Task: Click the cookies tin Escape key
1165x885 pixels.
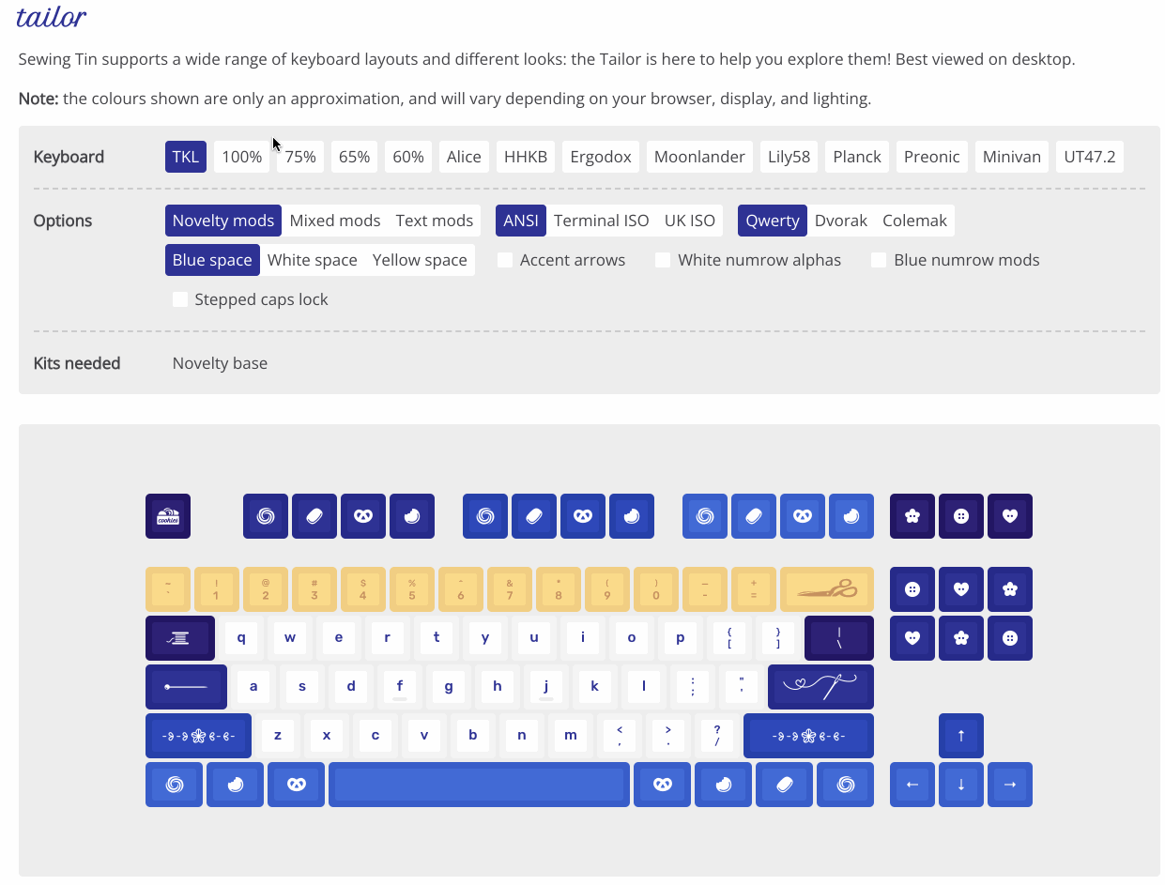Action: [168, 516]
